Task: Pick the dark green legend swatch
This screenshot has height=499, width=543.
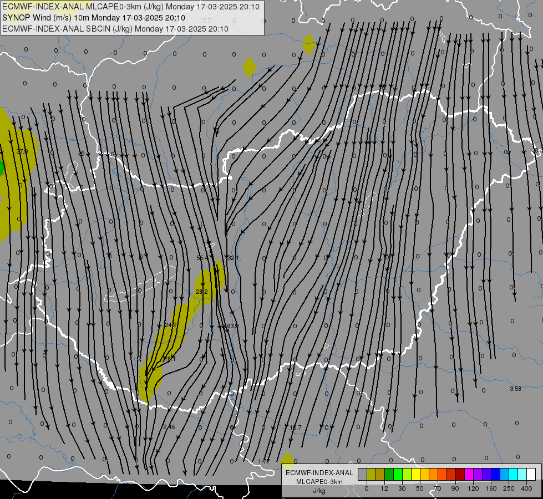Action: (389, 474)
